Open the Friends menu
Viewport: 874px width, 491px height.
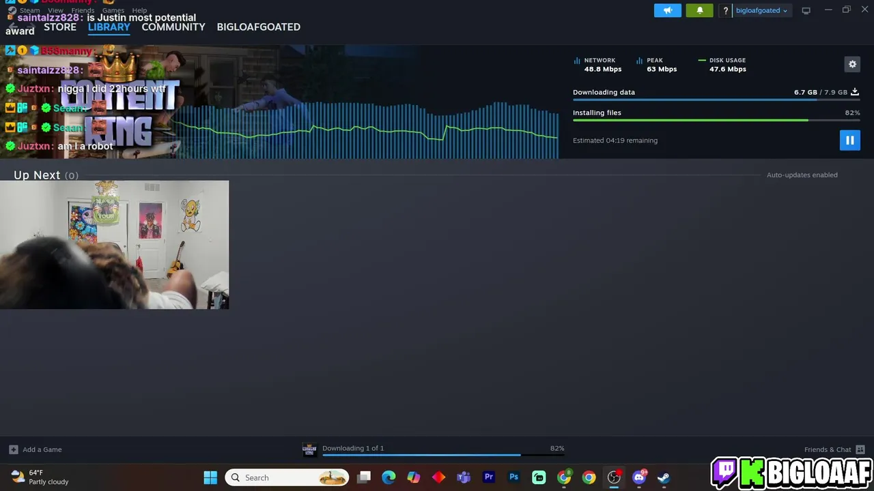point(83,10)
